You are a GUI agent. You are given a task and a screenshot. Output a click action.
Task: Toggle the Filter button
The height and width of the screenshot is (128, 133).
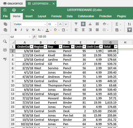129,30
